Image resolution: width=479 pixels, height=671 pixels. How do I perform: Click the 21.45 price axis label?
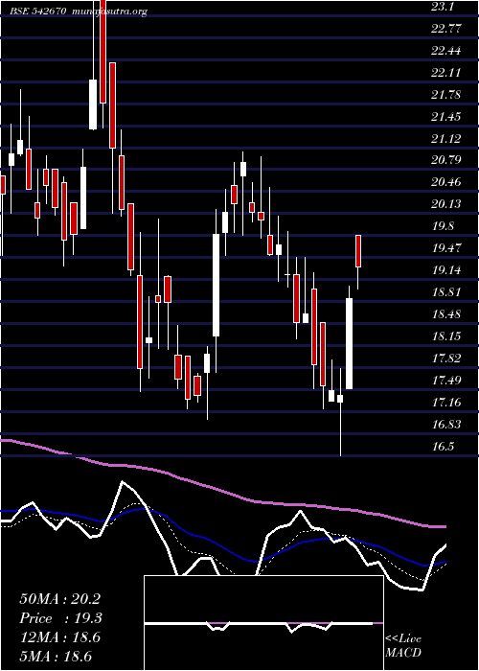[x=446, y=116]
